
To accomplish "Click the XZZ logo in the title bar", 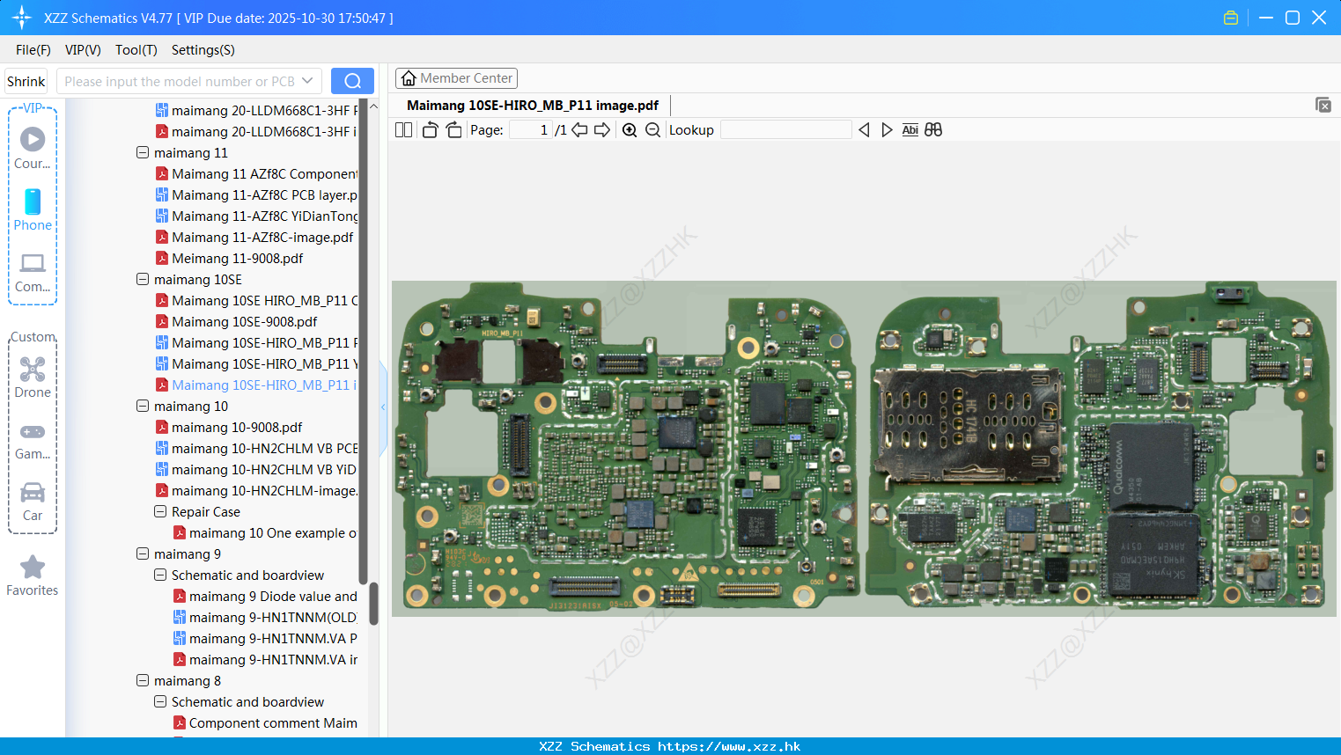I will (22, 18).
